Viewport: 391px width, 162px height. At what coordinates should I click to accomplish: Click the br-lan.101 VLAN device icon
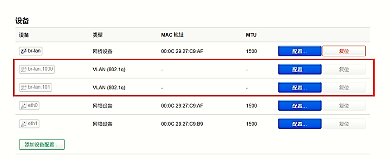pos(24,88)
